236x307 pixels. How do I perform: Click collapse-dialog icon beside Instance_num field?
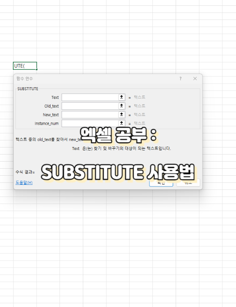(x=122, y=123)
